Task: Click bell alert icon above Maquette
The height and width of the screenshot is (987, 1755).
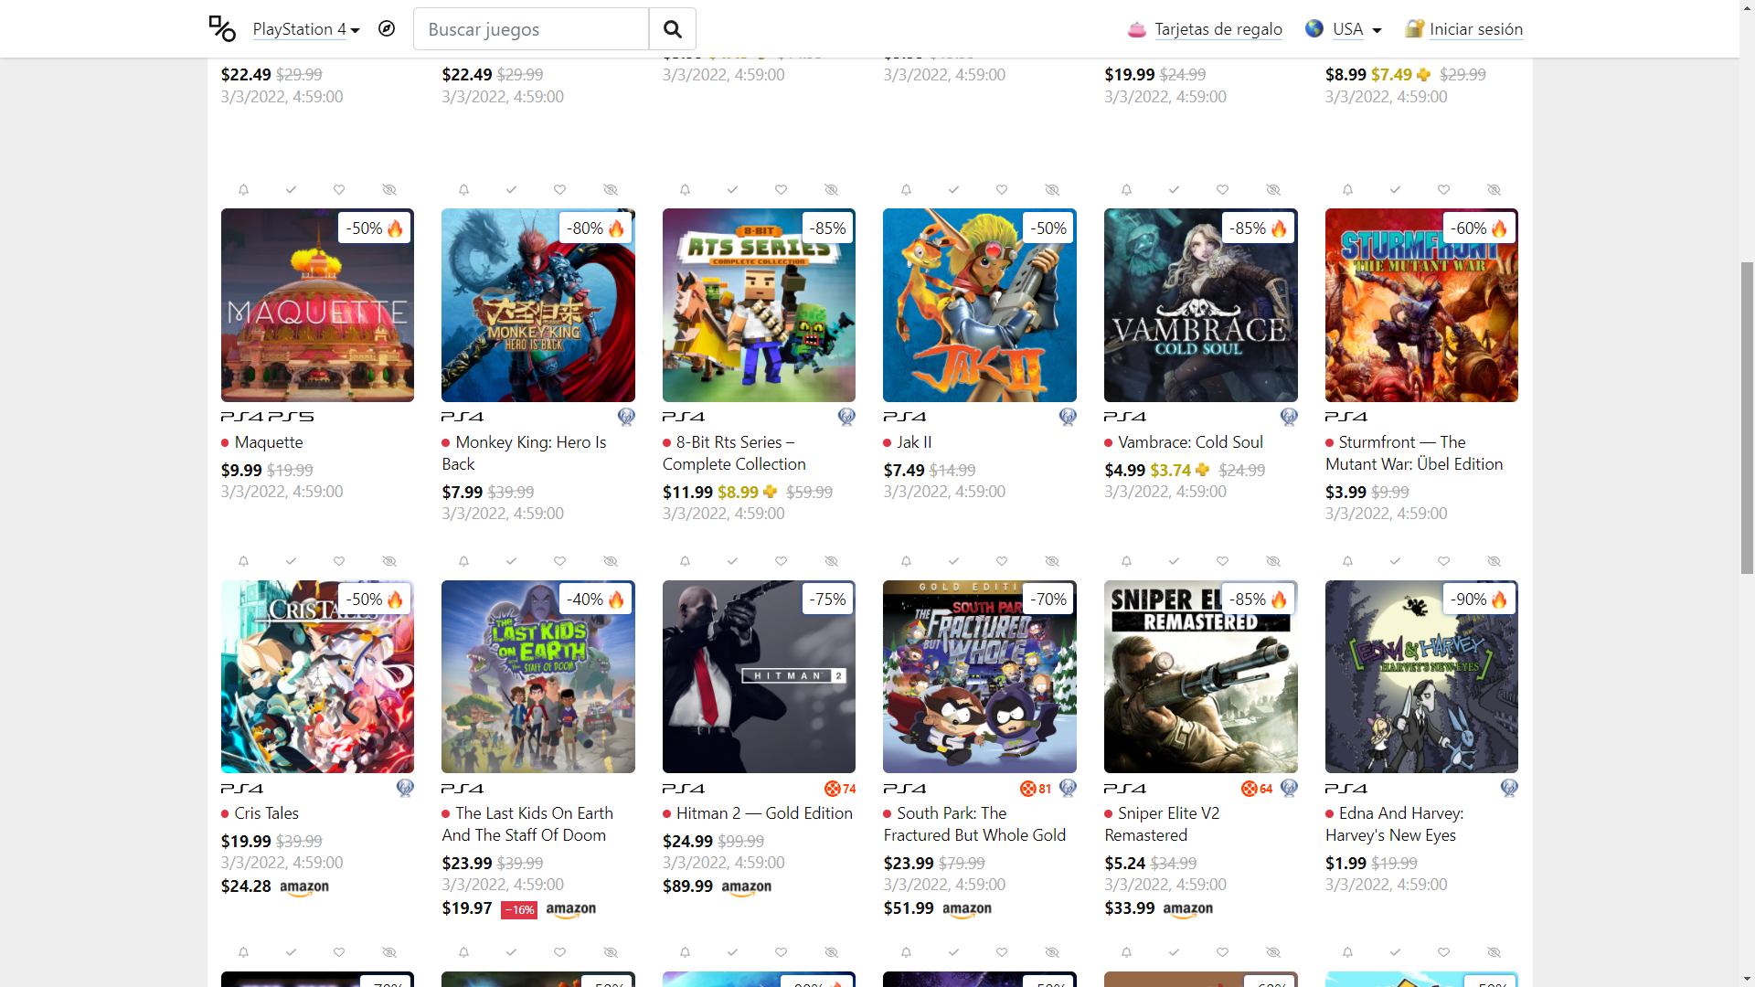Action: tap(243, 190)
